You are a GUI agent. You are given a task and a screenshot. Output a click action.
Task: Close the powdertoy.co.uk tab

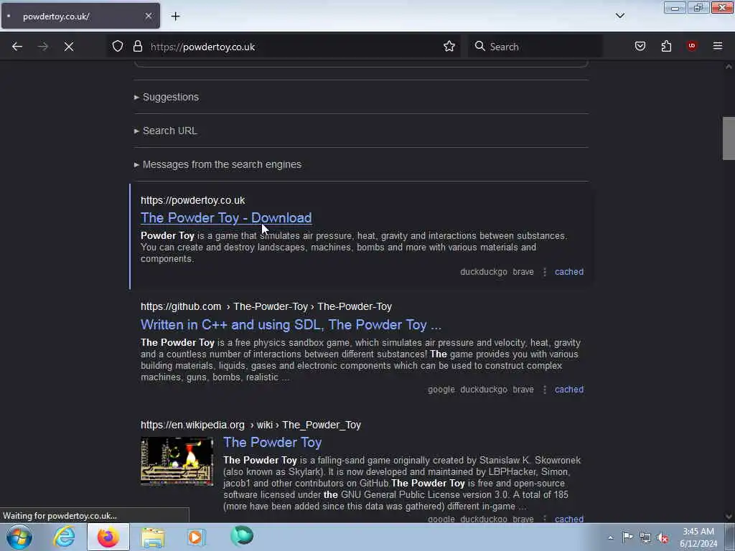pos(149,16)
